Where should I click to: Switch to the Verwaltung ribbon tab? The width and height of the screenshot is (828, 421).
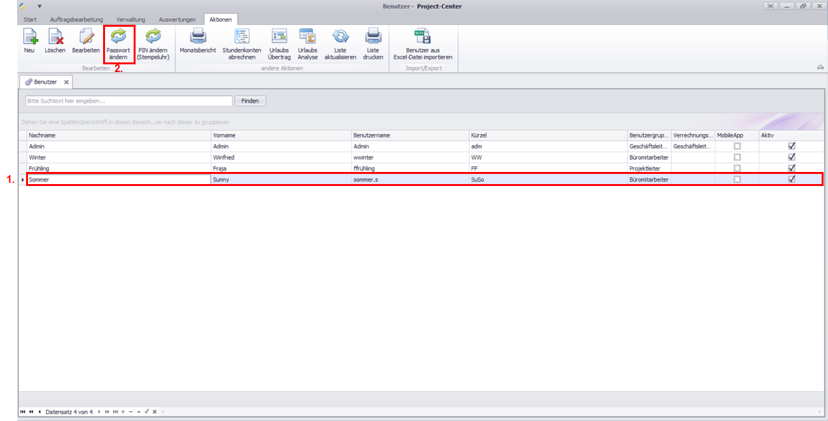pos(130,20)
